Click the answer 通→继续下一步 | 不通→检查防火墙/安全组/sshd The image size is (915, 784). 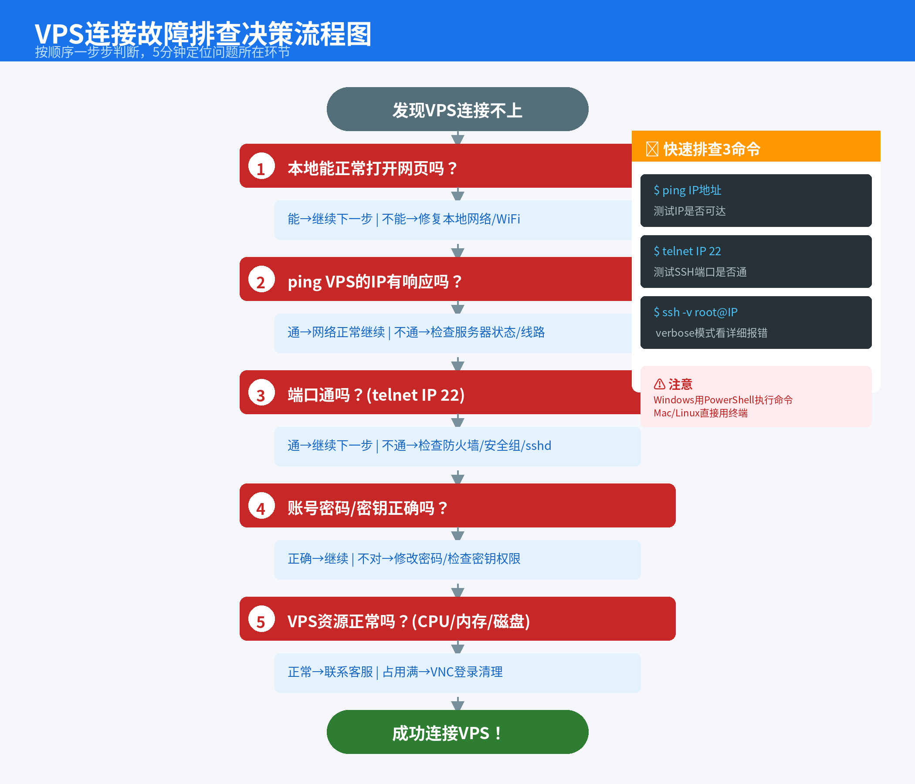tap(419, 445)
